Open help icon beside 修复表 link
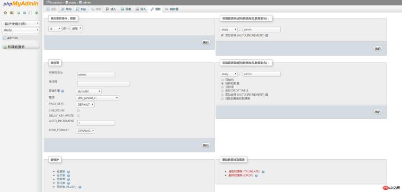 (68, 179)
